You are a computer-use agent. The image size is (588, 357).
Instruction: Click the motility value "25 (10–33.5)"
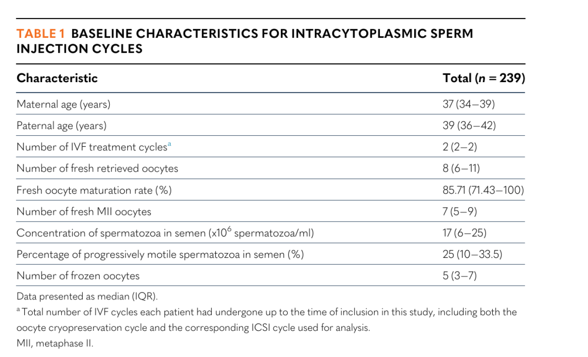tap(472, 254)
